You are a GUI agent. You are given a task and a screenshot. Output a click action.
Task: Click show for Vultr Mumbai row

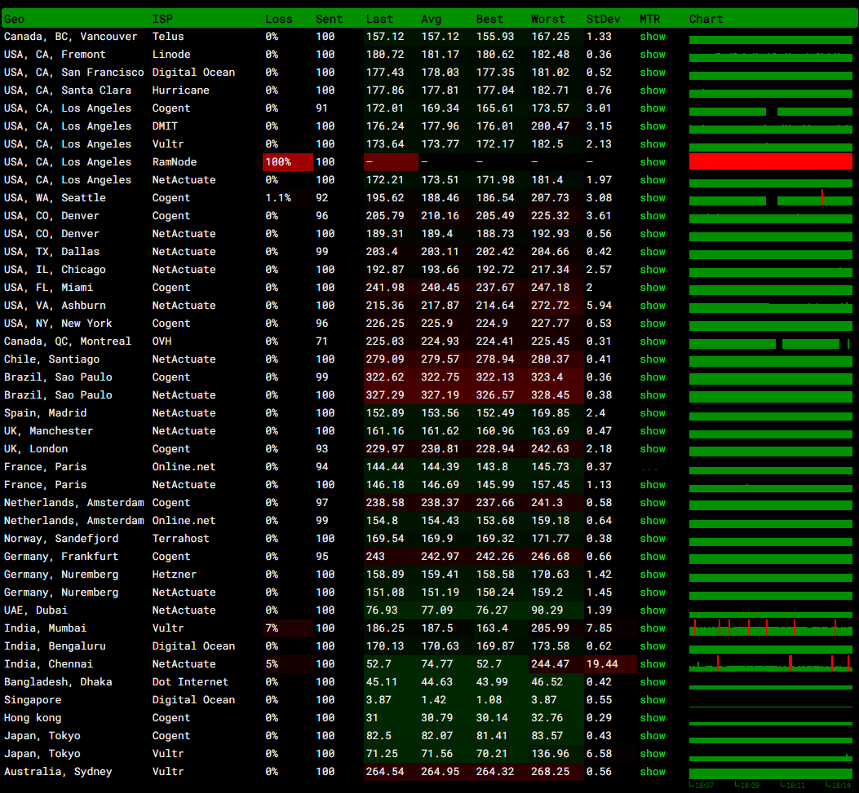[x=653, y=628]
